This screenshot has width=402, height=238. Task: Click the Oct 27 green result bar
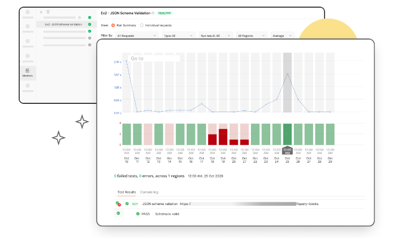(x=309, y=134)
